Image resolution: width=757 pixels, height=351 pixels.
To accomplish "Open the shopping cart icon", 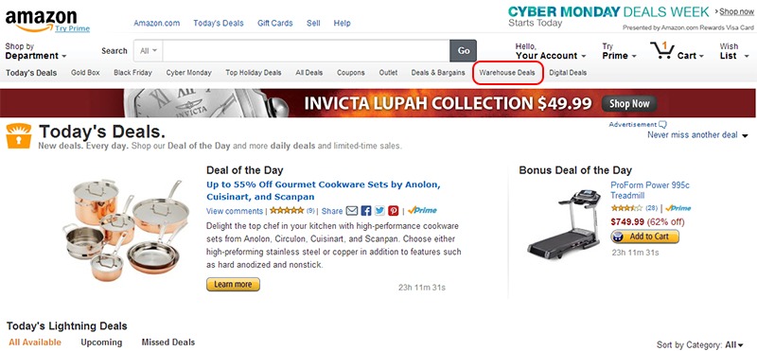I will (661, 50).
